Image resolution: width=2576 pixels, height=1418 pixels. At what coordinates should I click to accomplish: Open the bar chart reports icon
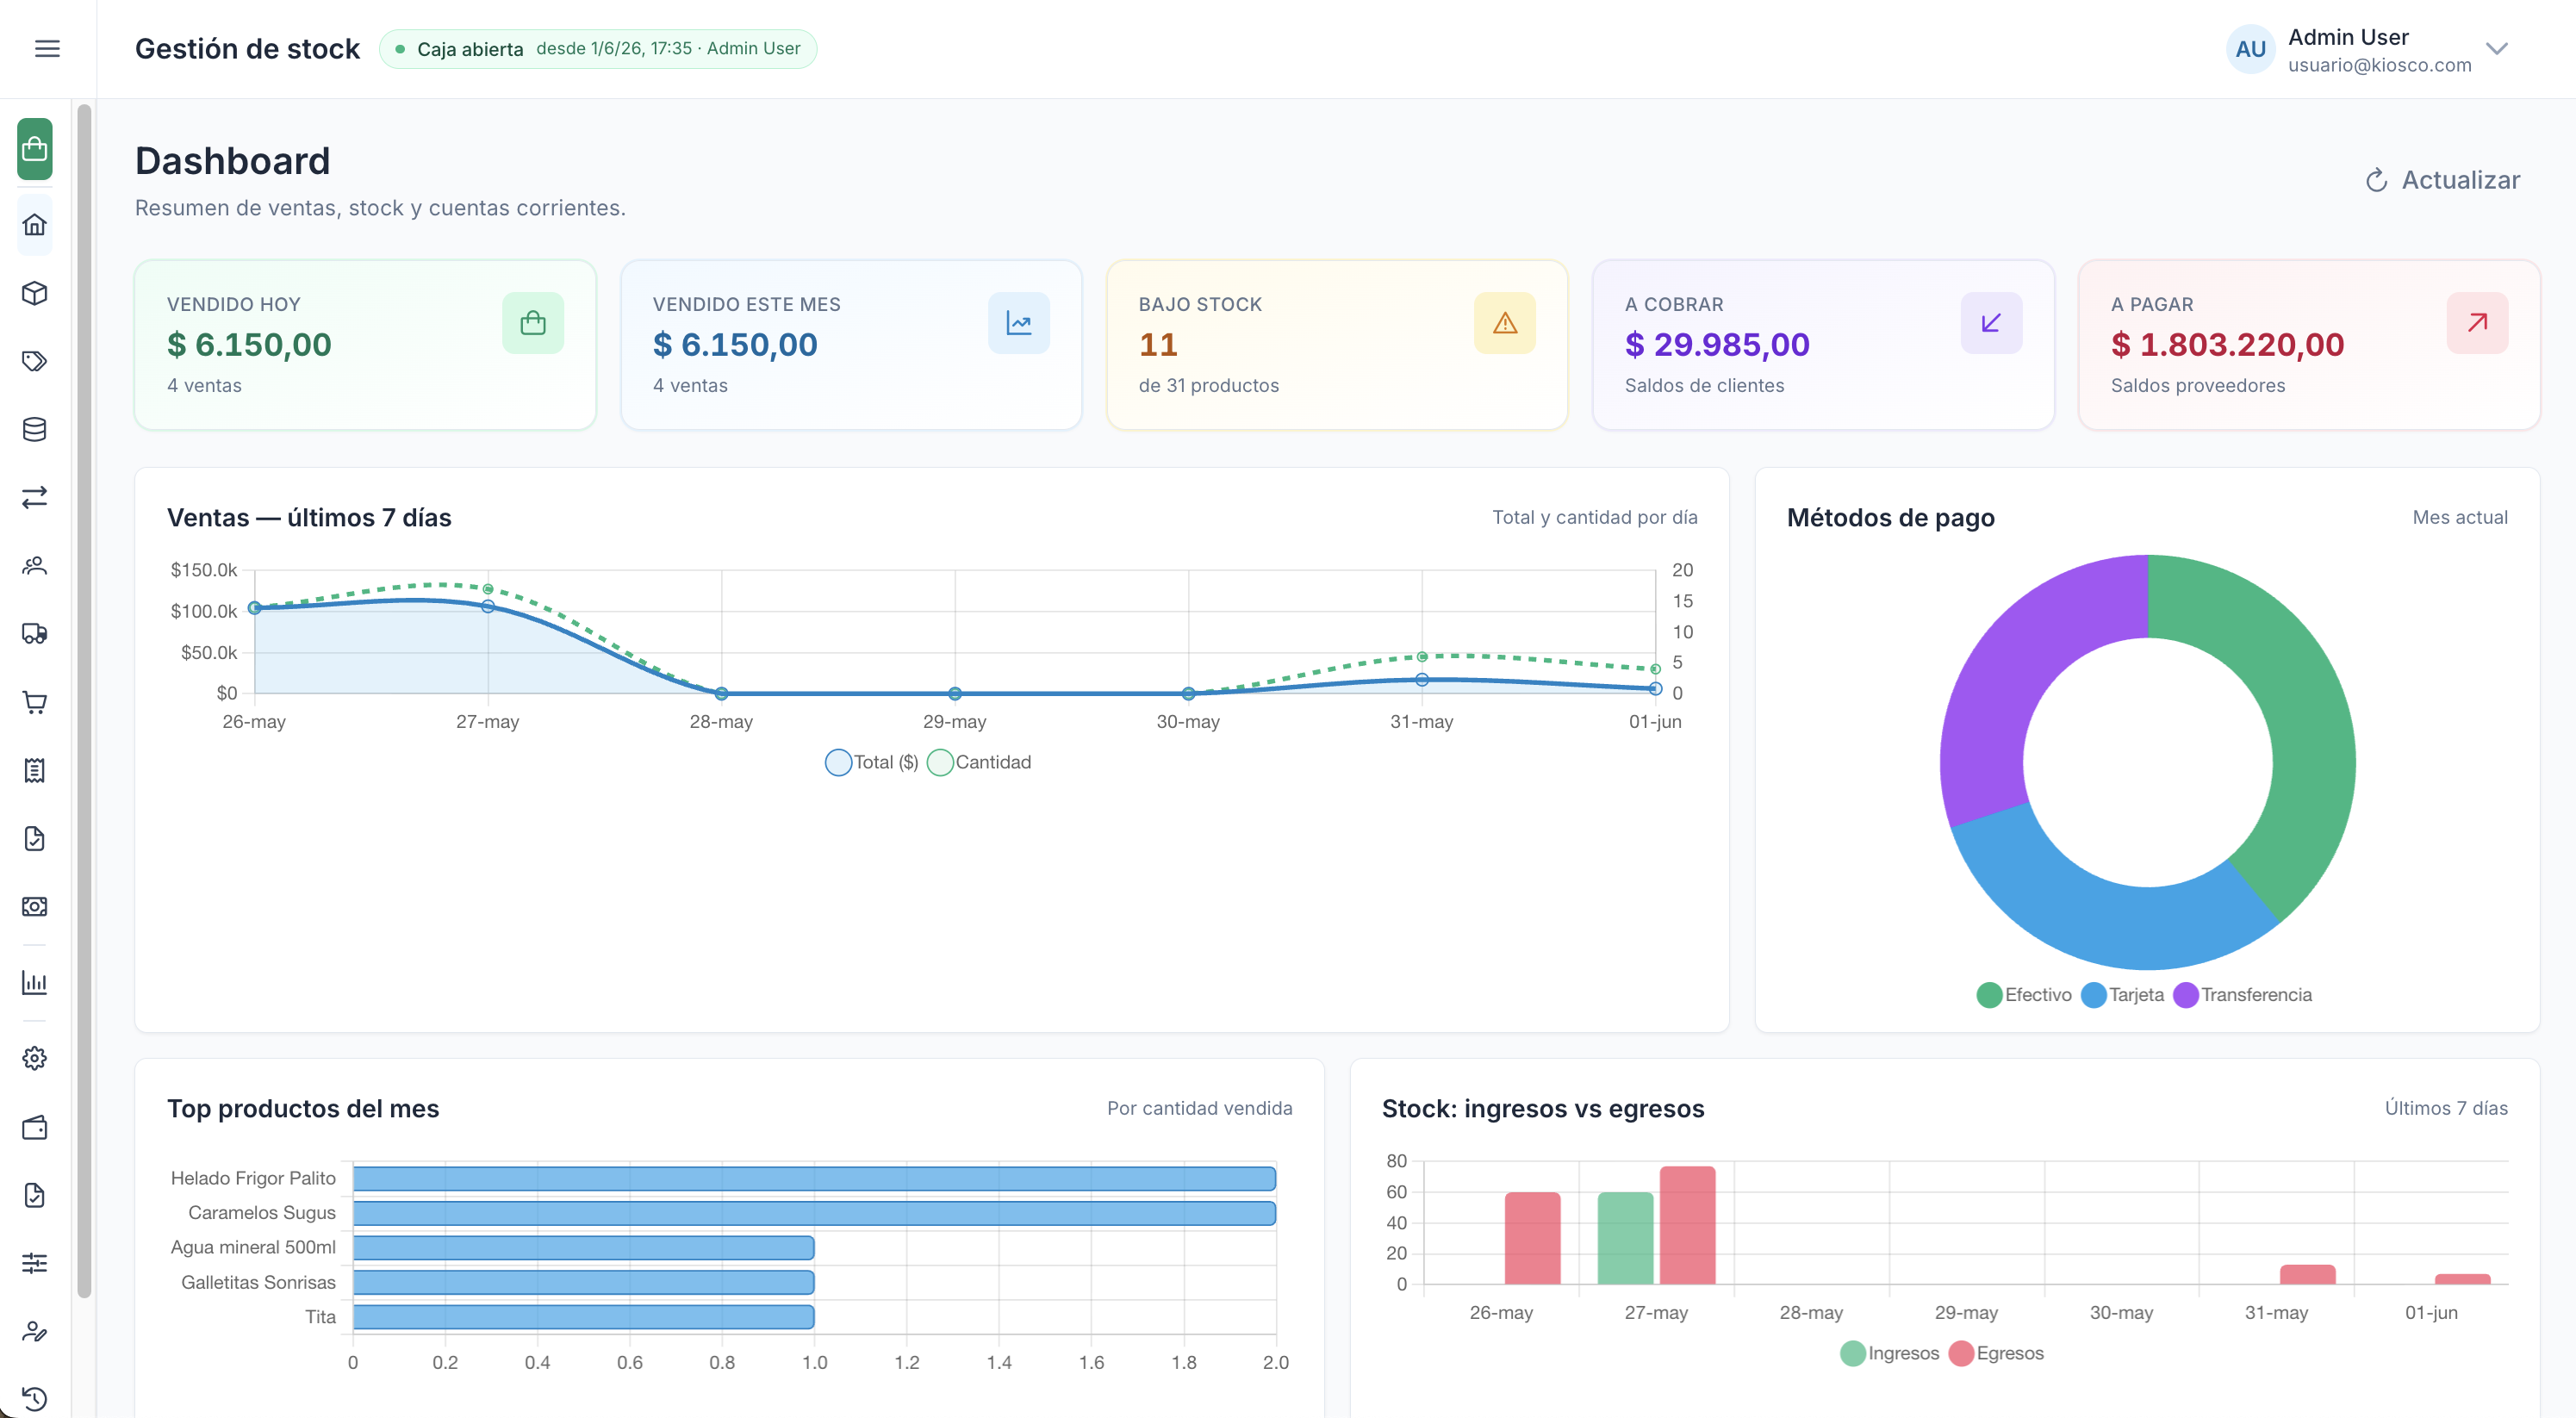point(35,982)
